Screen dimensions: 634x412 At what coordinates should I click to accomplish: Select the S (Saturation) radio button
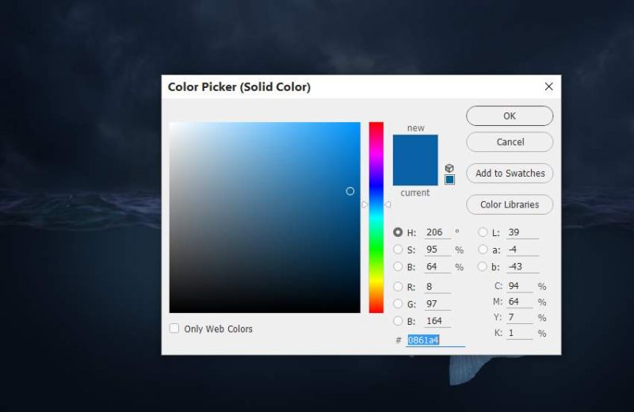click(398, 250)
